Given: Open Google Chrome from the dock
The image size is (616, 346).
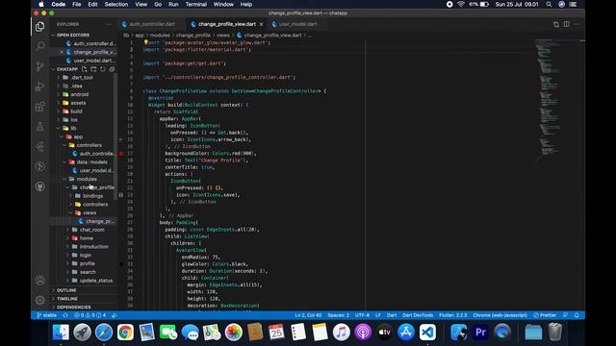Looking at the screenshot, I should [x=125, y=333].
